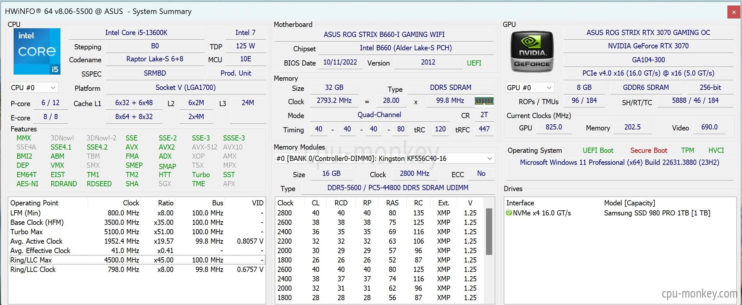The height and width of the screenshot is (305, 742).
Task: Click the GPU memory clock 202.5 value
Action: click(x=633, y=127)
